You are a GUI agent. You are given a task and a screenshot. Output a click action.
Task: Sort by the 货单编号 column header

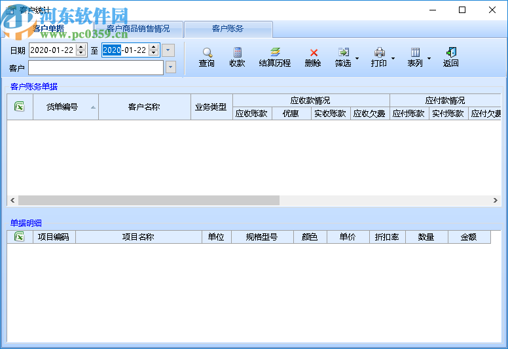pos(65,107)
